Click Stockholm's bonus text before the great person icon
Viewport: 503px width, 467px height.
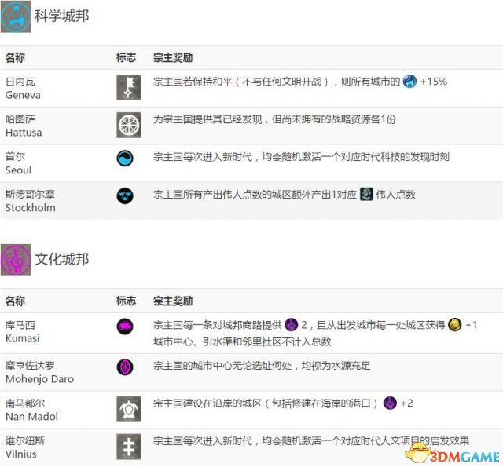[x=255, y=194]
